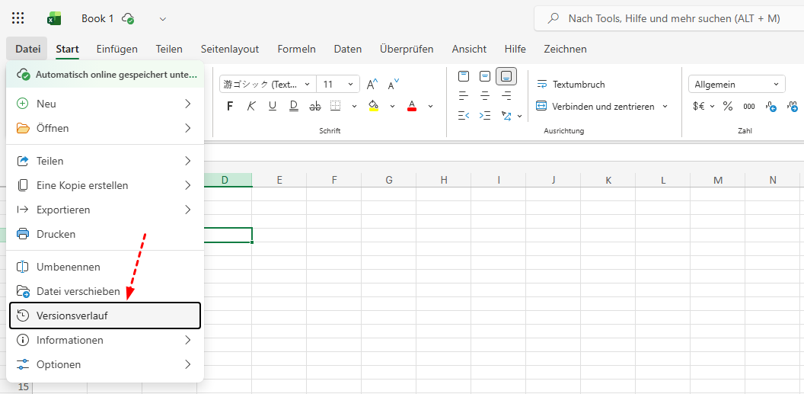Screen dimensions: 804x394
Task: Apply the yellow fill color bucket
Action: pos(373,106)
